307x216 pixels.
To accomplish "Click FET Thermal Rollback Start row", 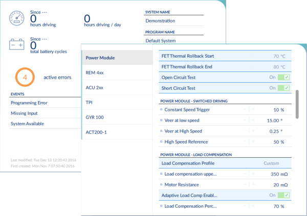I will click(225, 56).
